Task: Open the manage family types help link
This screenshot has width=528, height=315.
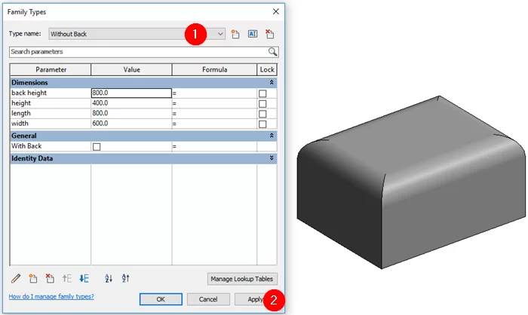Action: click(x=51, y=297)
